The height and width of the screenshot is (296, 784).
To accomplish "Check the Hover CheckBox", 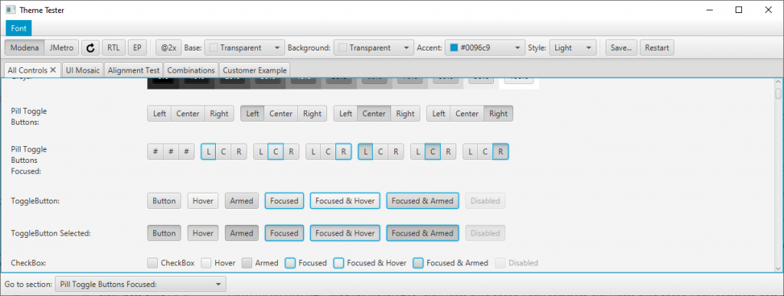I will (x=206, y=262).
